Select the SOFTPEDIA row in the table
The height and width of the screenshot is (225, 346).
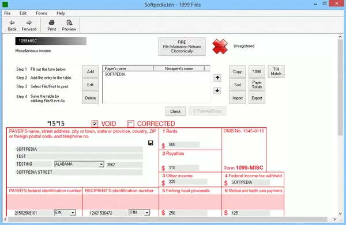pyautogui.click(x=156, y=74)
